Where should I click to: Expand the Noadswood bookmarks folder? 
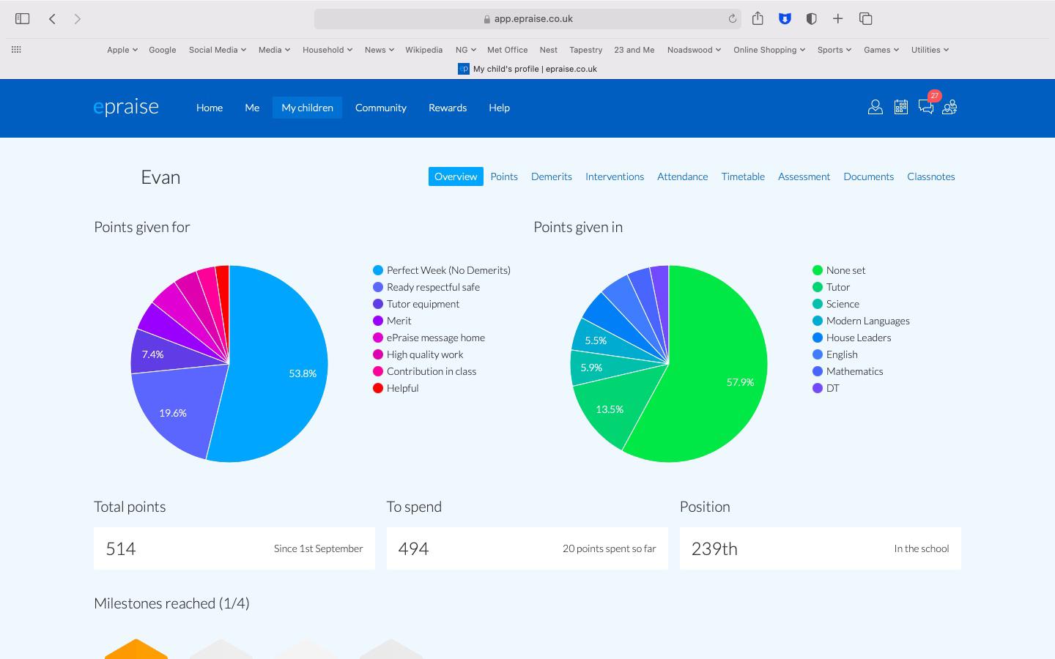pos(694,50)
